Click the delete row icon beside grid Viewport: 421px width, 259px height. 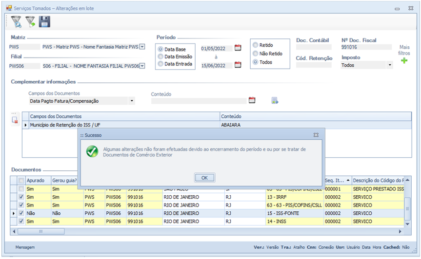(x=15, y=120)
